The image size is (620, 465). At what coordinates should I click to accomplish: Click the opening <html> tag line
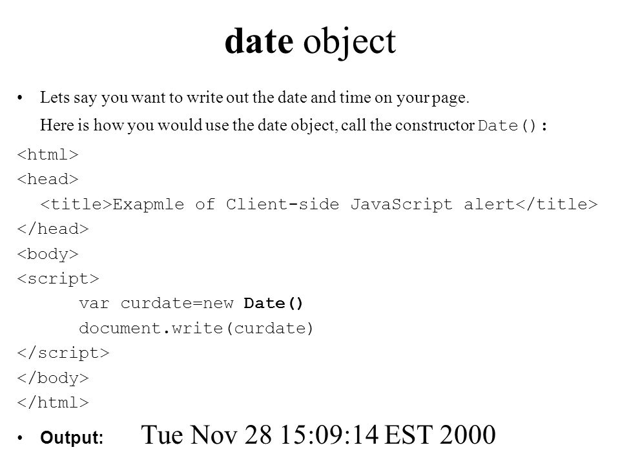coord(48,154)
